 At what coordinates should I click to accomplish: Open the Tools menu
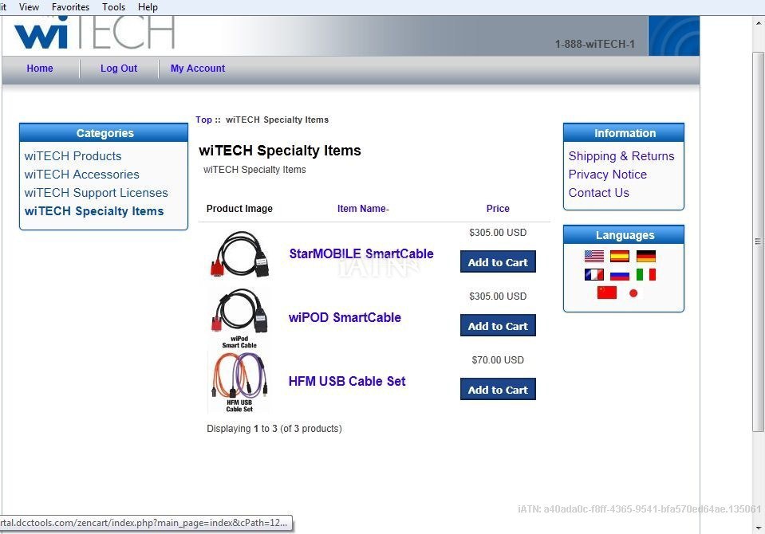113,7
